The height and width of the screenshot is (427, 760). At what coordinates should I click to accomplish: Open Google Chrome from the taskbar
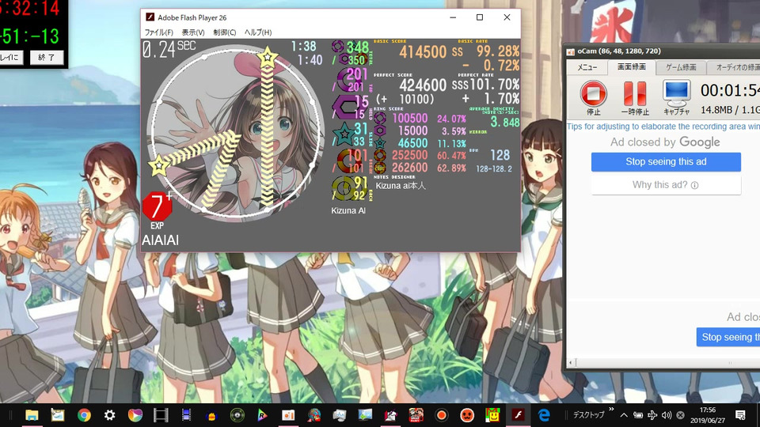click(84, 415)
